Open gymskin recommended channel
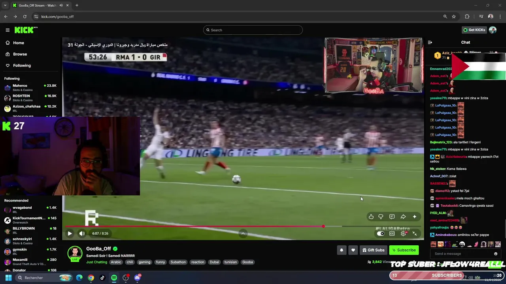The image size is (506, 284). [30, 251]
